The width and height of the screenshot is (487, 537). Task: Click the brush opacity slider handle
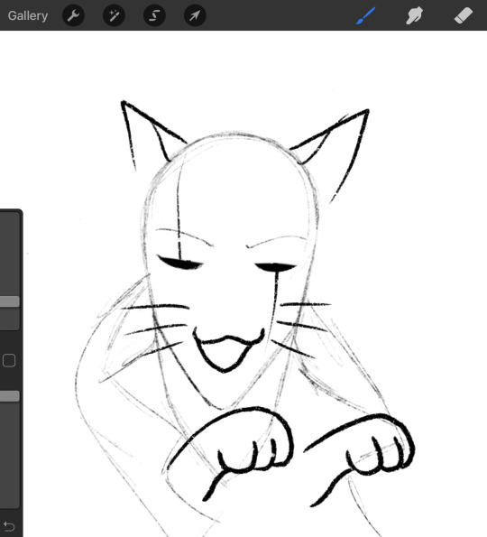pos(10,396)
